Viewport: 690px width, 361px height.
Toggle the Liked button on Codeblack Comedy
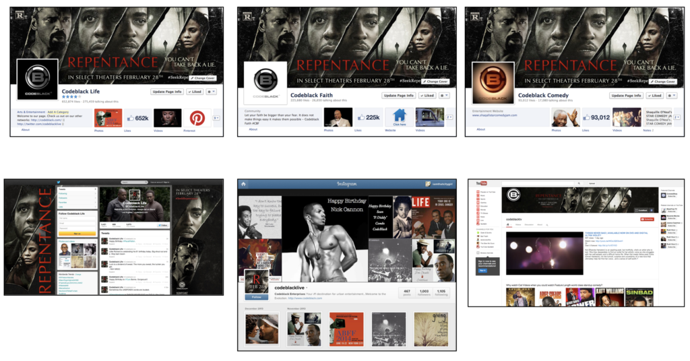click(655, 96)
